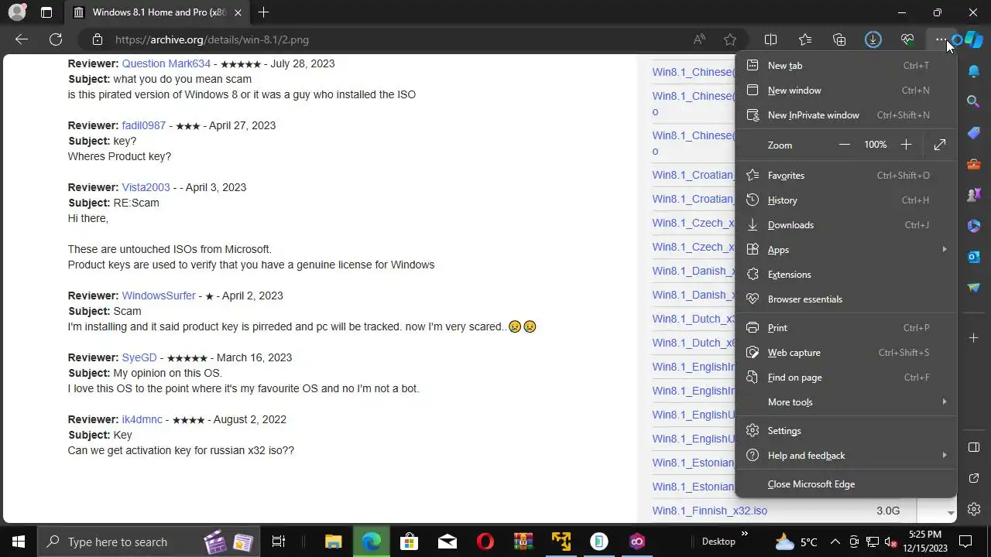Open reviewer WindowsSurfer profile link
This screenshot has height=557, width=991.
tap(159, 296)
